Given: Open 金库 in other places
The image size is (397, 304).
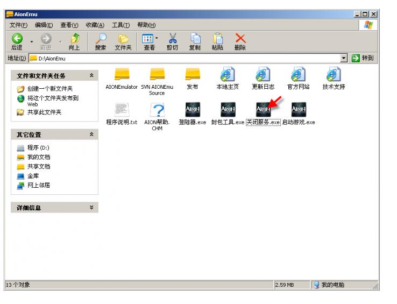Looking at the screenshot, I should pyautogui.click(x=28, y=176).
